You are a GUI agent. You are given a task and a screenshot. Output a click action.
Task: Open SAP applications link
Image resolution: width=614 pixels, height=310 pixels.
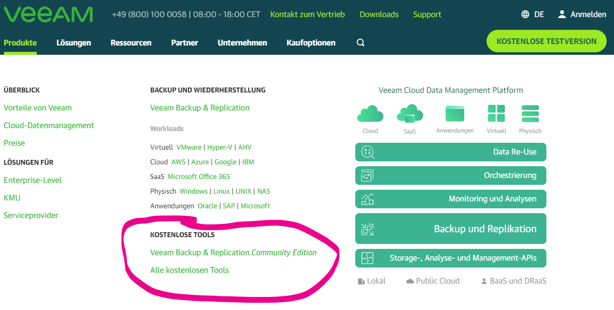229,206
